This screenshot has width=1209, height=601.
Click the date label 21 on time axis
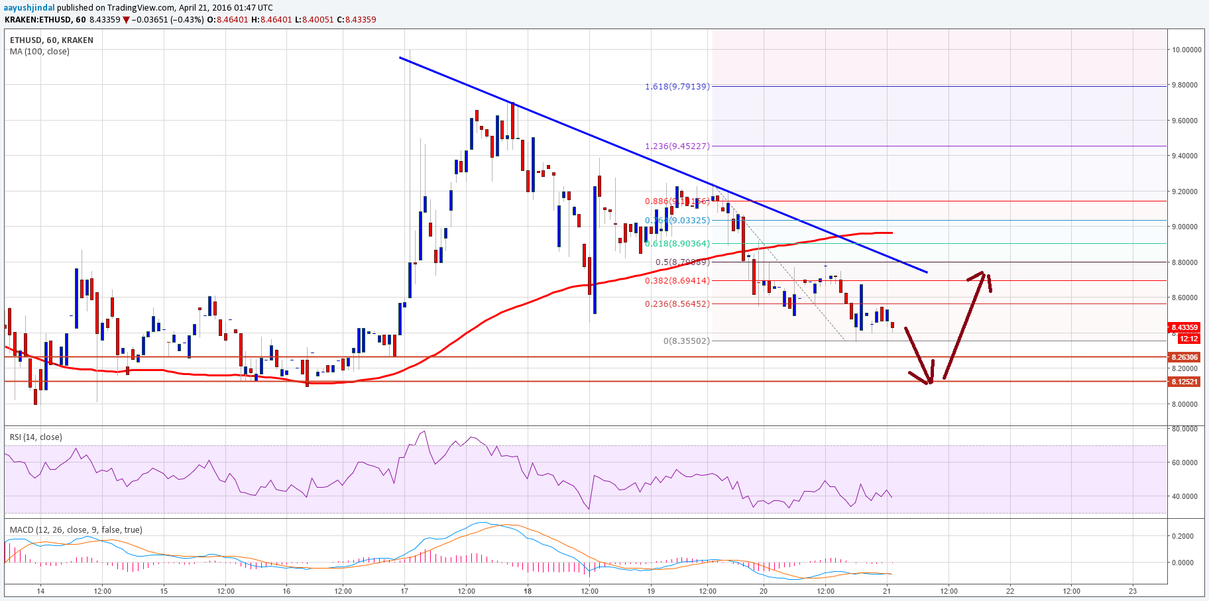[x=887, y=591]
